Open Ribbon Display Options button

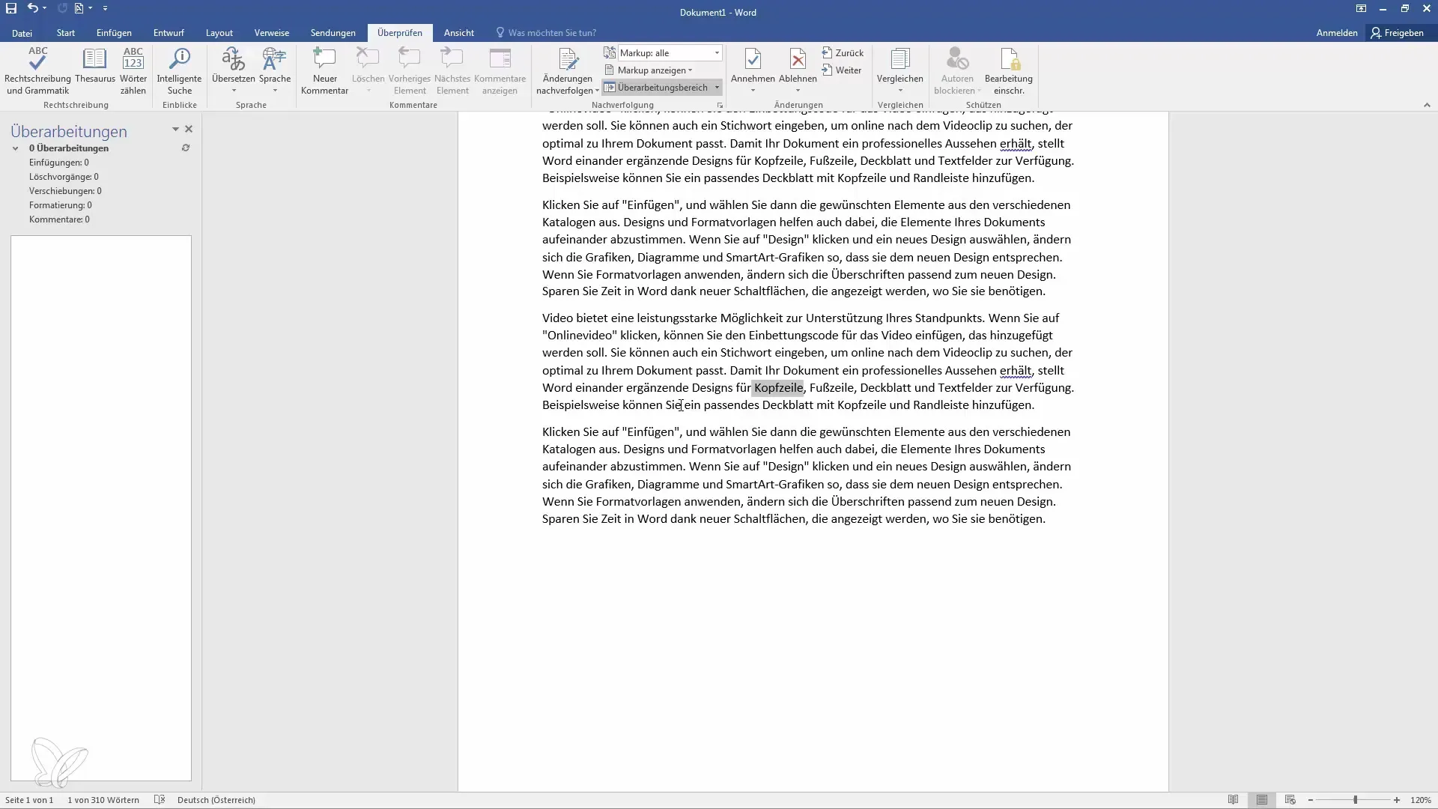click(1361, 9)
